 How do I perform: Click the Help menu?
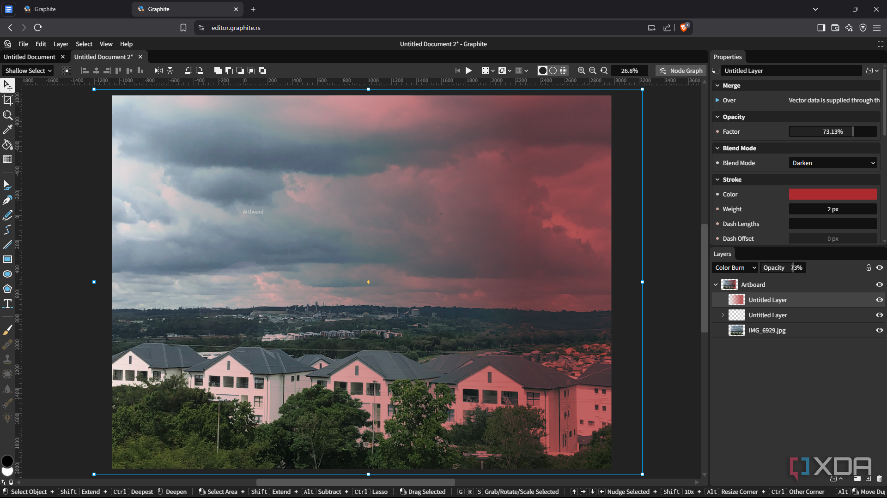[x=126, y=44]
